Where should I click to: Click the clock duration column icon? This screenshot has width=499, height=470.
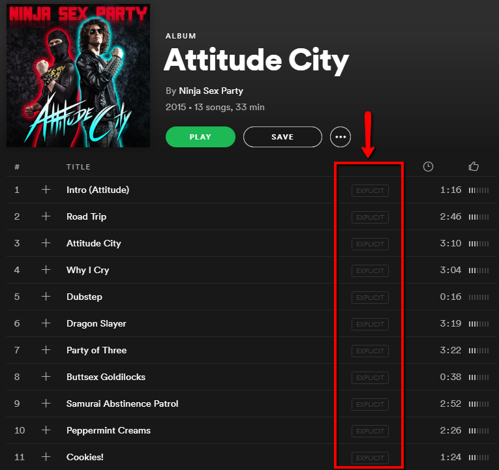click(x=428, y=166)
